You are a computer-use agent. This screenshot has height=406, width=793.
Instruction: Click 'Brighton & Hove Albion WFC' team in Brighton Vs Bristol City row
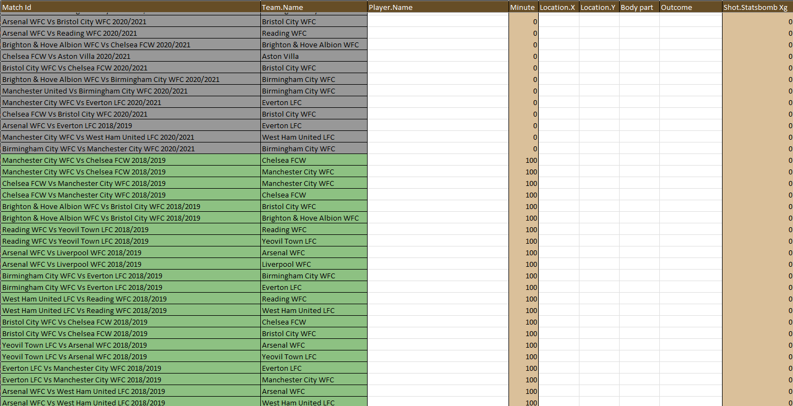pyautogui.click(x=314, y=218)
